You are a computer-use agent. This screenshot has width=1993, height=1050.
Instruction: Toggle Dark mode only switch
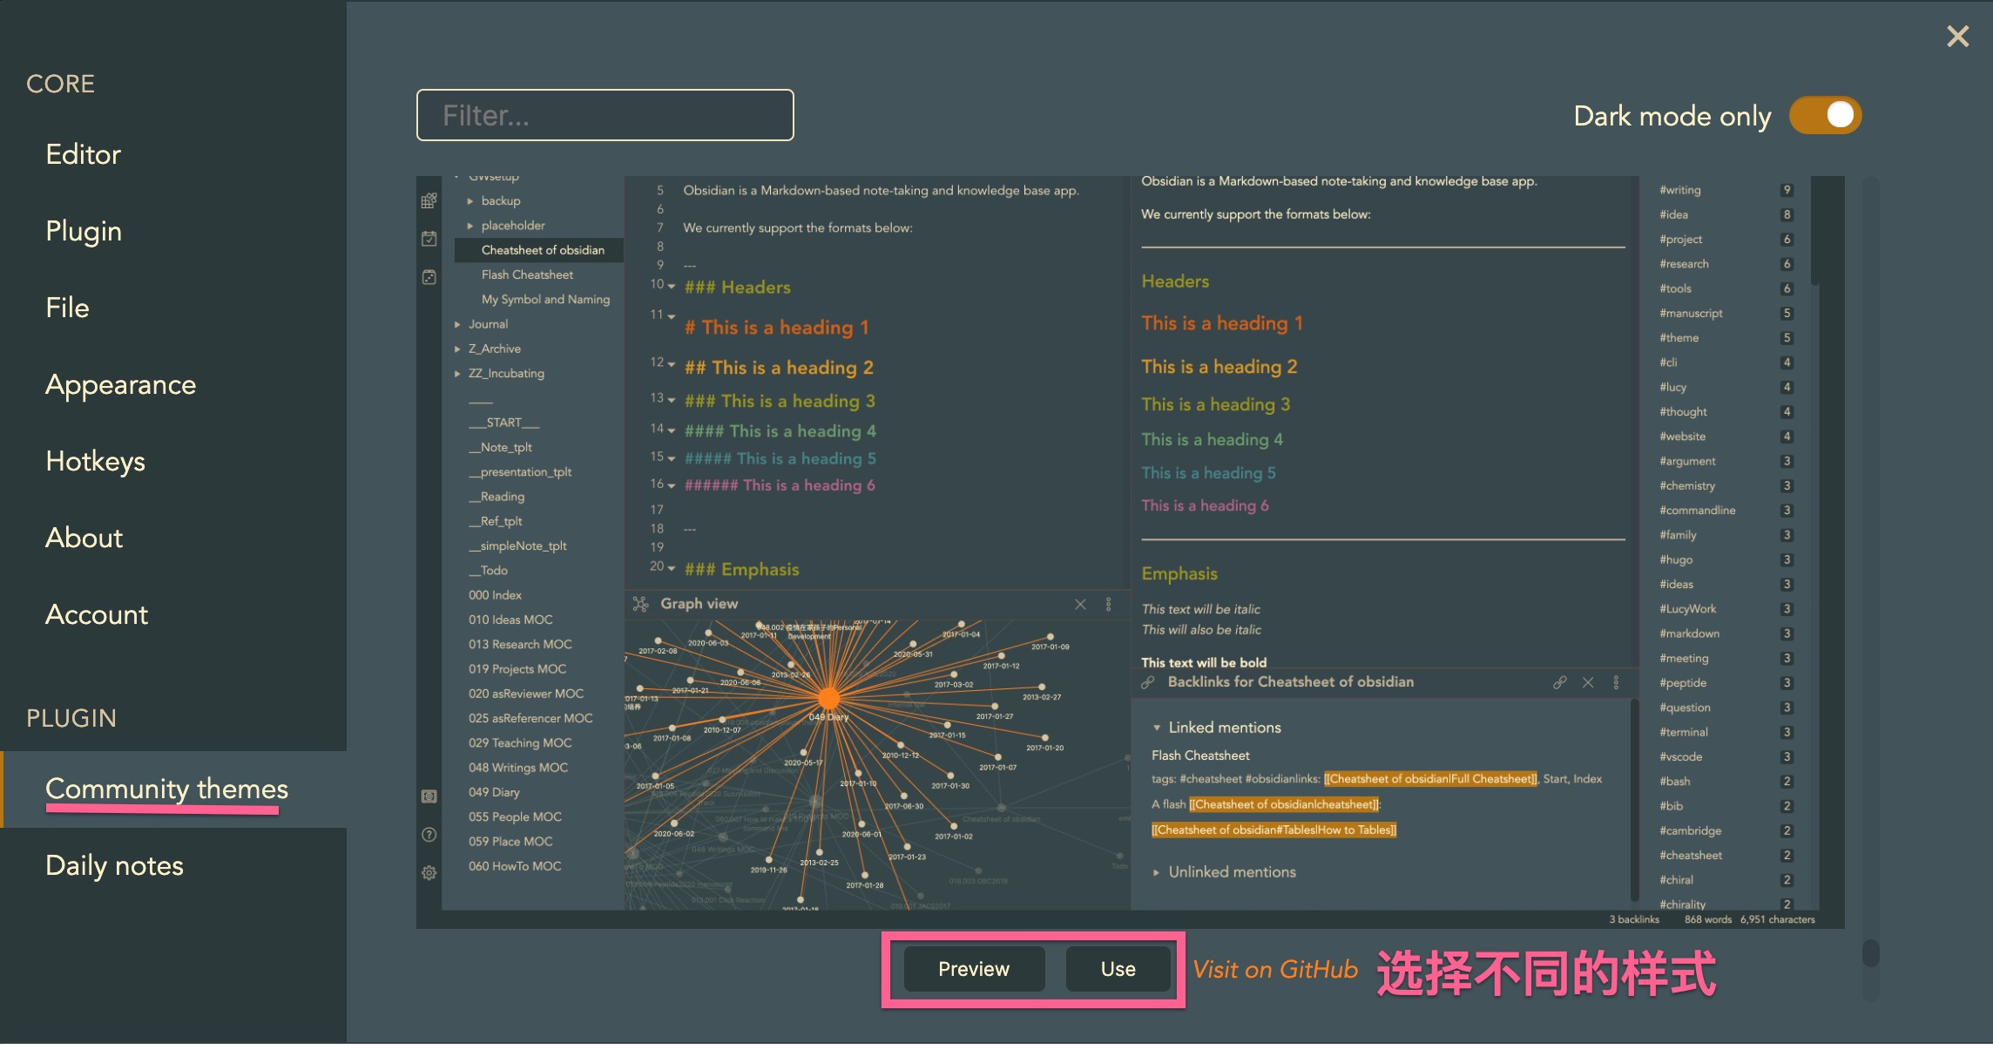[1825, 116]
